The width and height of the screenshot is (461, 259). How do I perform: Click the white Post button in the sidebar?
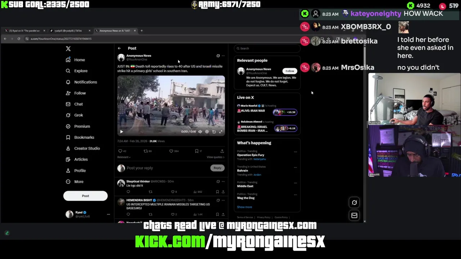[85, 196]
